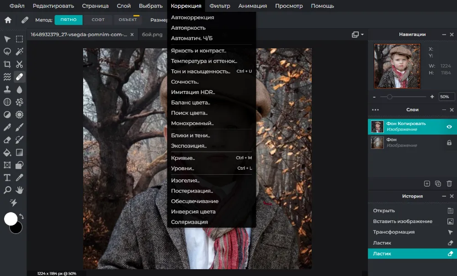
Task: Select the Lasso tool
Action: click(x=7, y=52)
